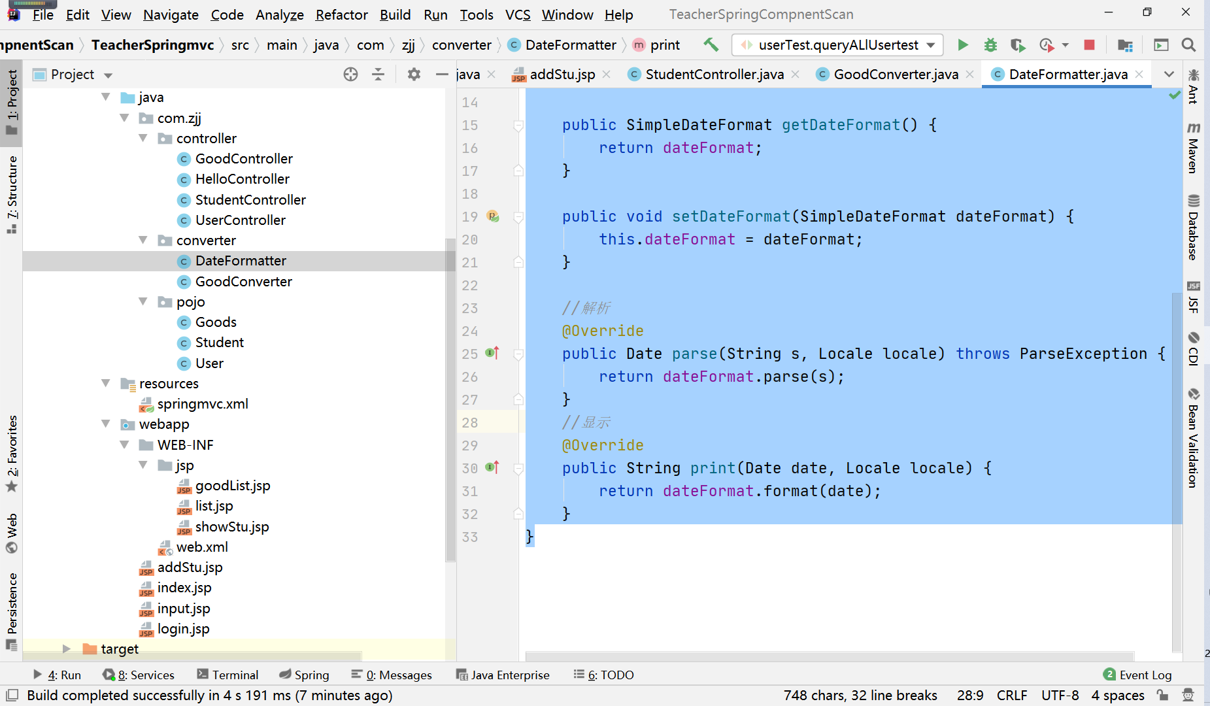The height and width of the screenshot is (706, 1210).
Task: Click the Project tree vertical scrollbar
Action: pyautogui.click(x=450, y=399)
